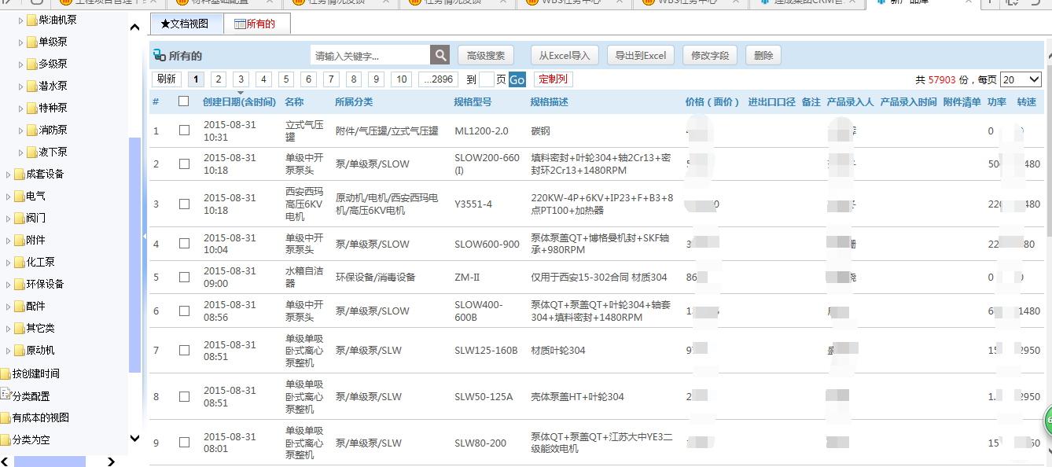
Task: Click the blue Go page-jump button
Action: point(517,79)
